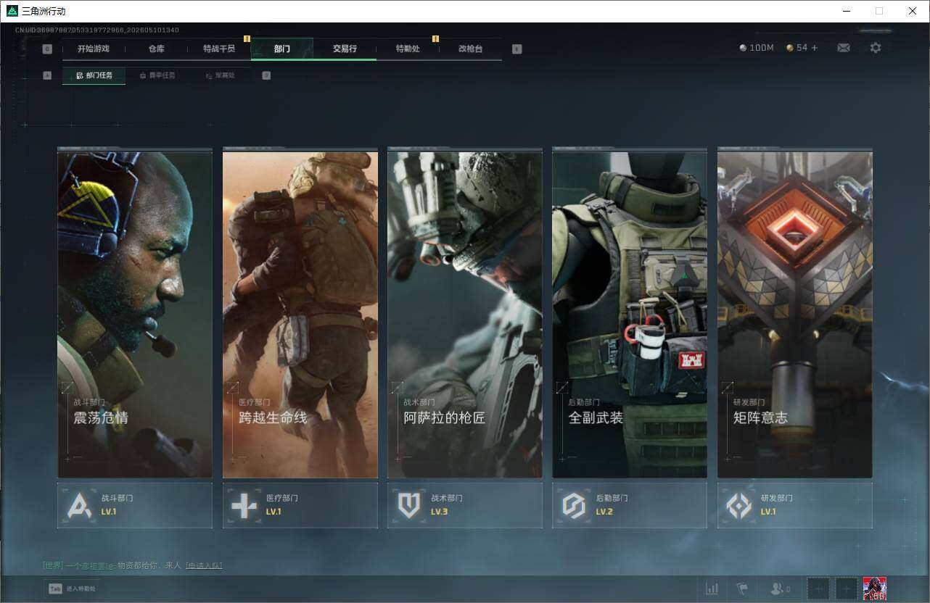Click the 震荡危情 title text
The width and height of the screenshot is (930, 603).
coord(101,418)
